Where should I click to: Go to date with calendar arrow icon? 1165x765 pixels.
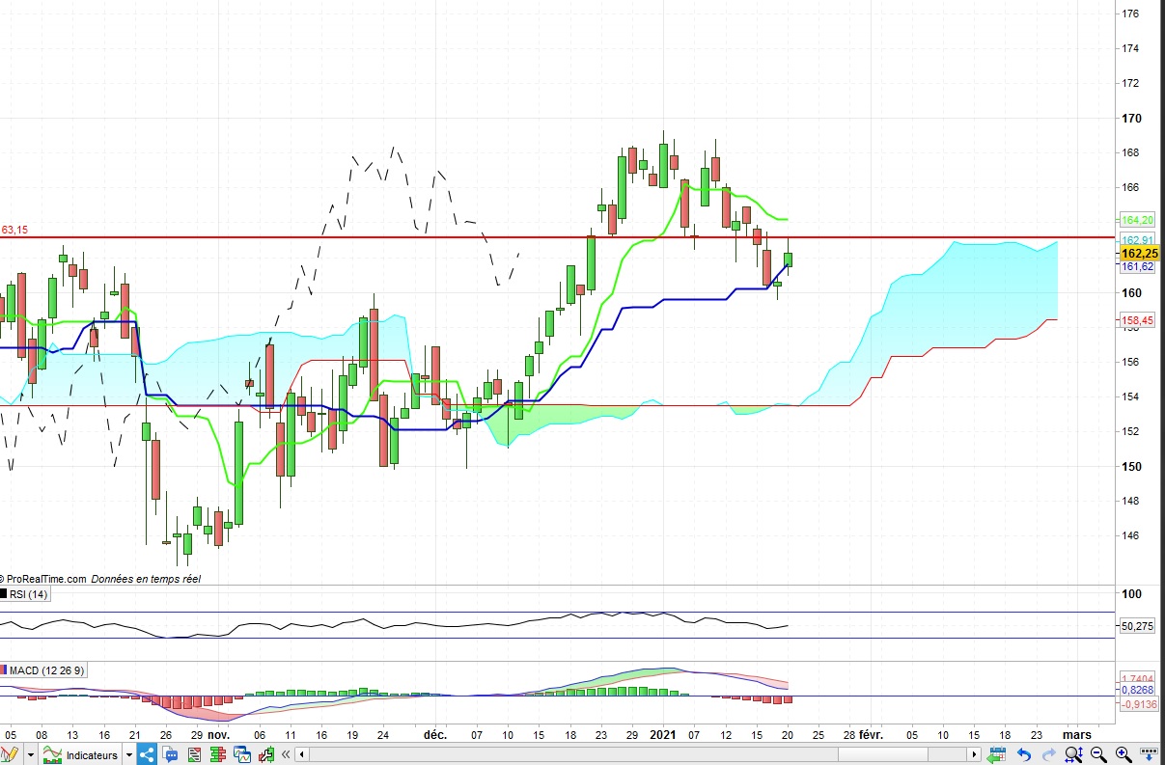point(997,754)
